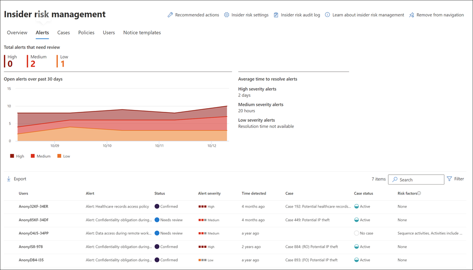This screenshot has width=473, height=270.
Task: Click inside the Search alerts field
Action: click(416, 179)
